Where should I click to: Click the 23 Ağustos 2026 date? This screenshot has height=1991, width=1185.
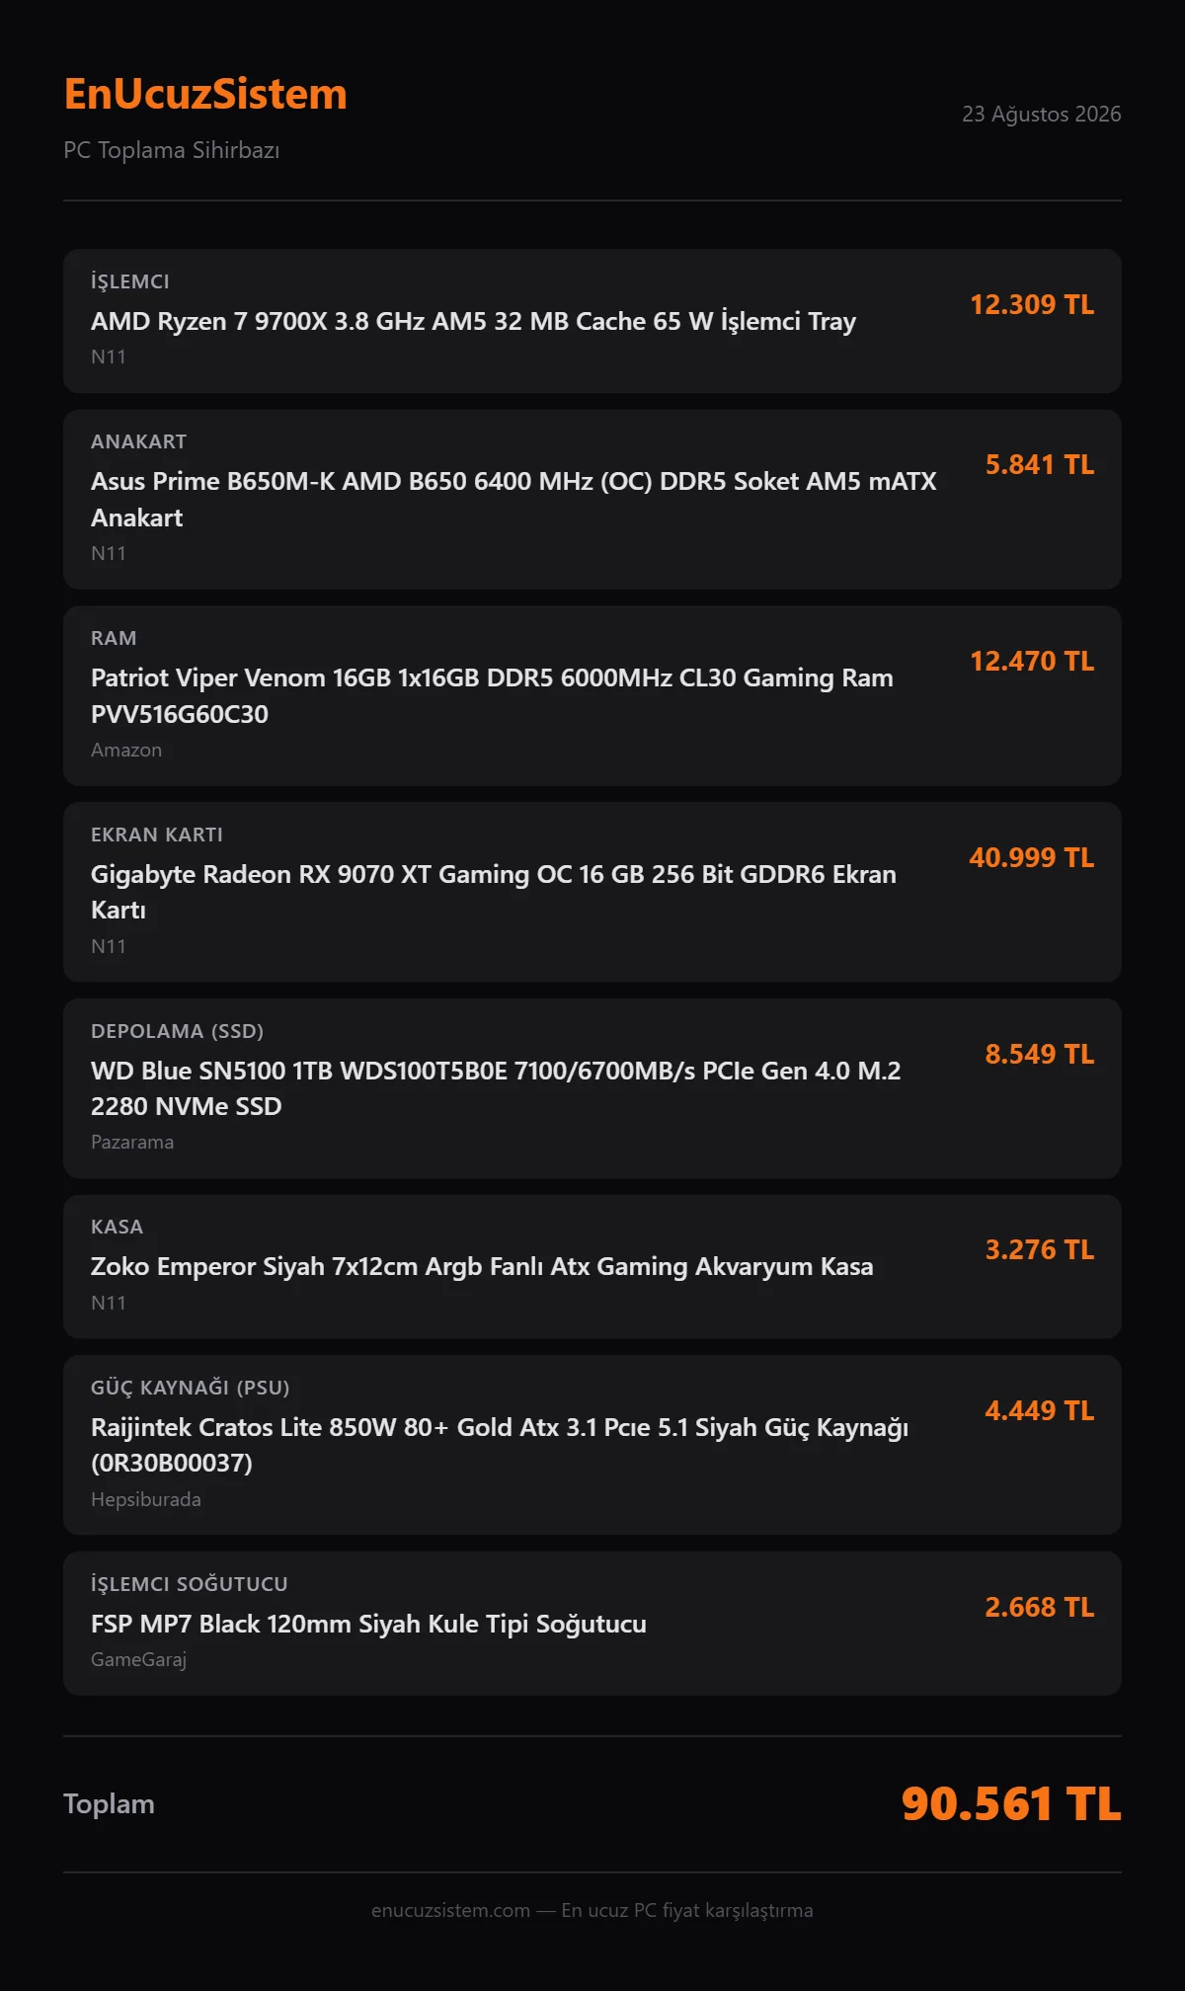(x=1042, y=114)
